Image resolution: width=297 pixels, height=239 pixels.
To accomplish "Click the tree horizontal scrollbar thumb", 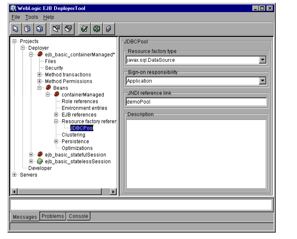I will click(x=60, y=191).
